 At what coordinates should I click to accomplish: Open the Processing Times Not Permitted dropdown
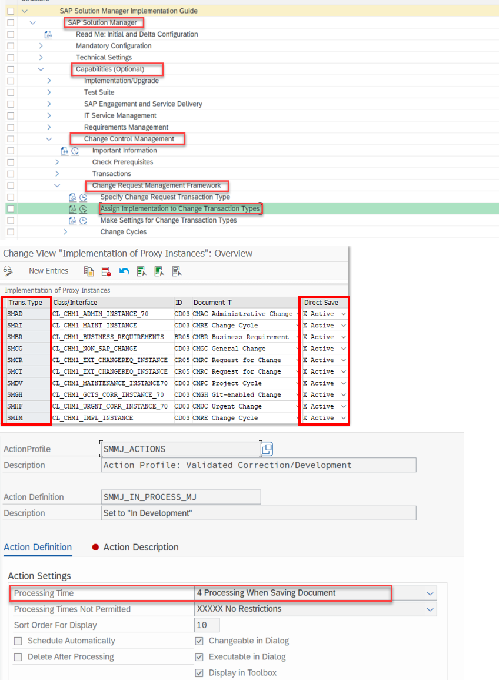430,609
